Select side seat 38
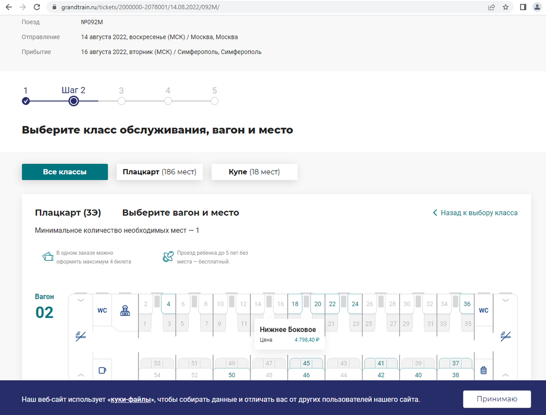The image size is (546, 415). click(455, 375)
